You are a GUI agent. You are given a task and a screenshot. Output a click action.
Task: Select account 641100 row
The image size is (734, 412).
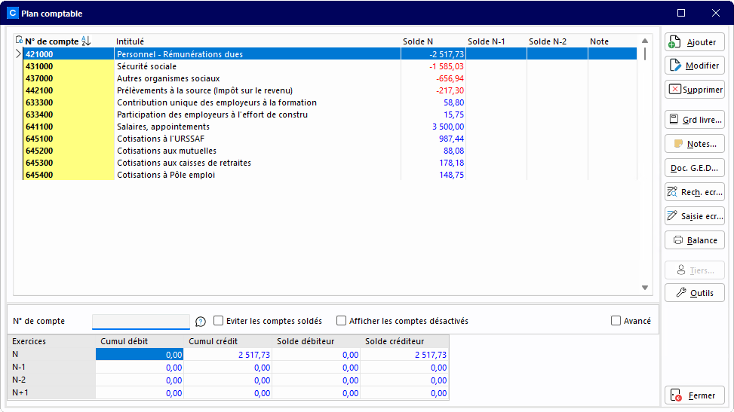point(330,127)
